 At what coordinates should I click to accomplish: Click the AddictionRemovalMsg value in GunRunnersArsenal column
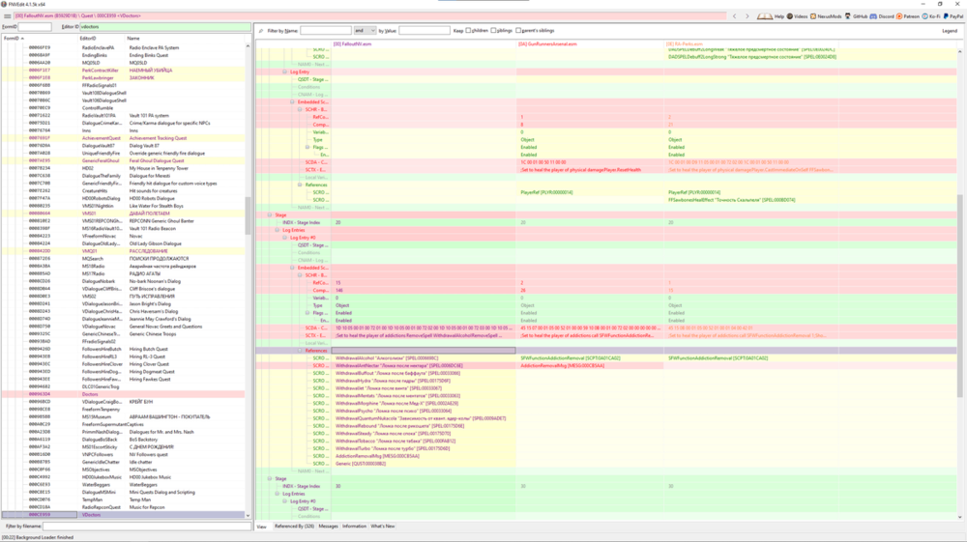click(563, 365)
